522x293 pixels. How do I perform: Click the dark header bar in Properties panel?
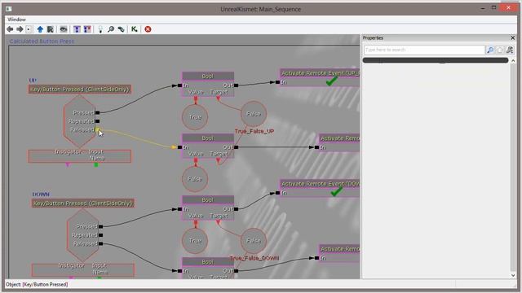coord(436,60)
